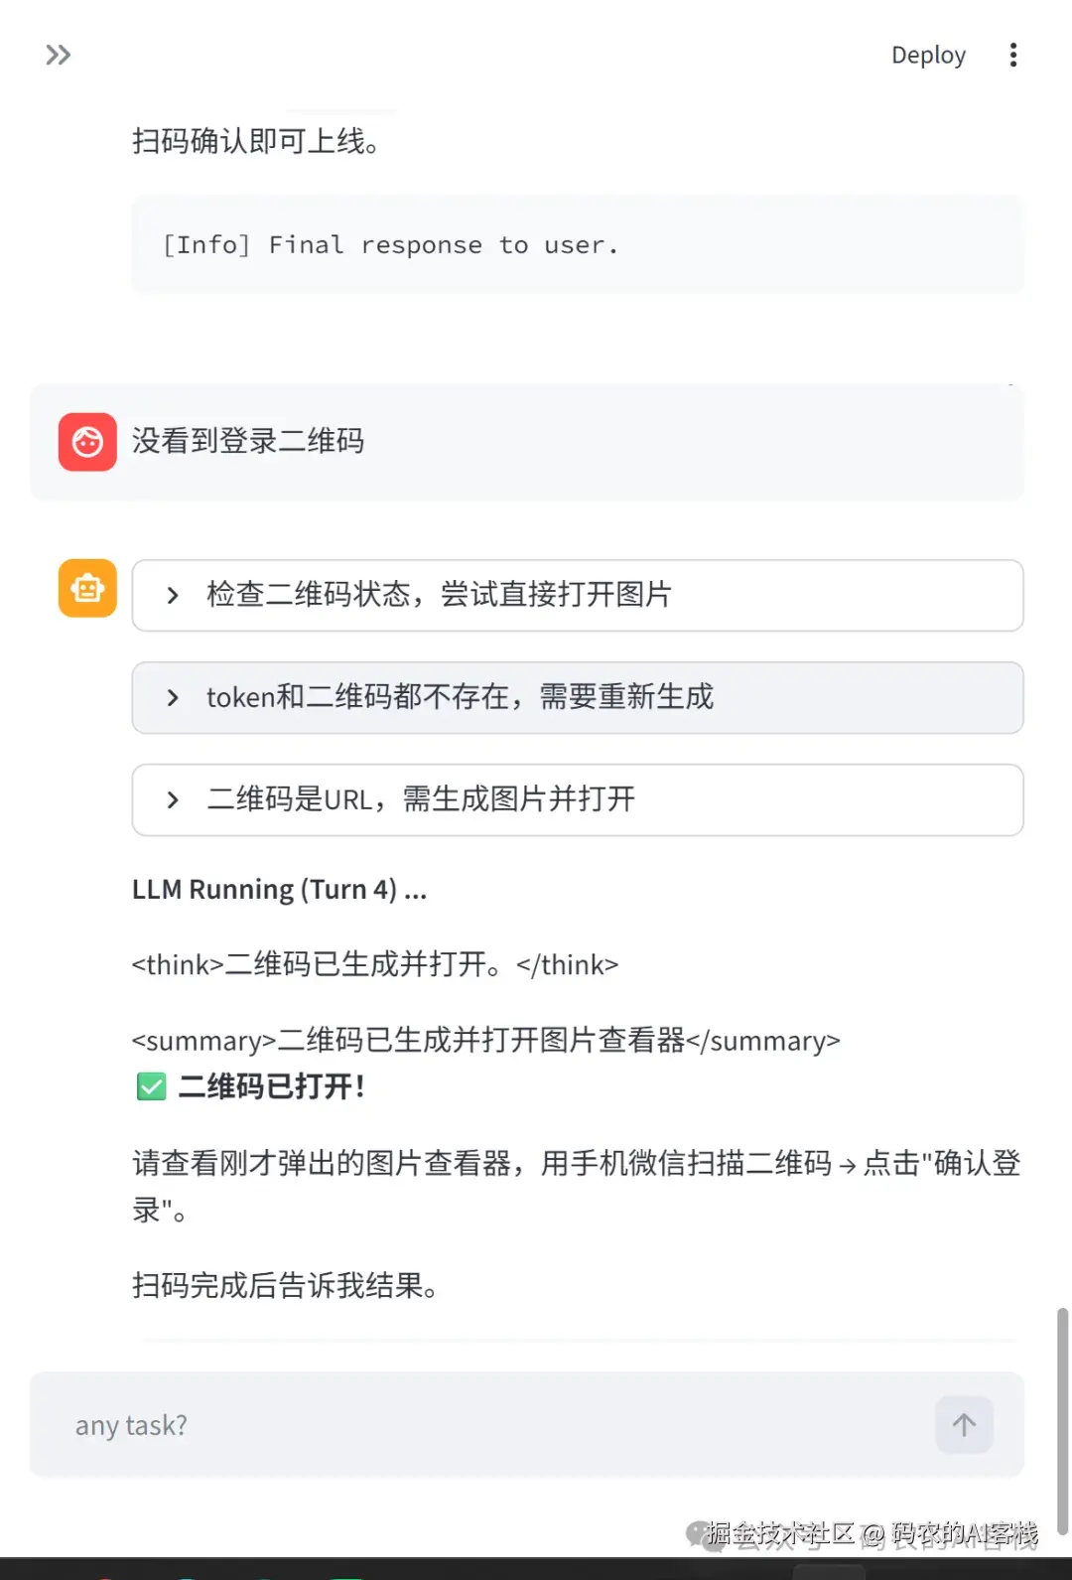Click chevron beside 二维码是URL step
The height and width of the screenshot is (1580, 1072).
[x=173, y=799]
